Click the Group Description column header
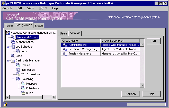Image resolution: width=169 pixels, height=108 pixels. coord(120,41)
